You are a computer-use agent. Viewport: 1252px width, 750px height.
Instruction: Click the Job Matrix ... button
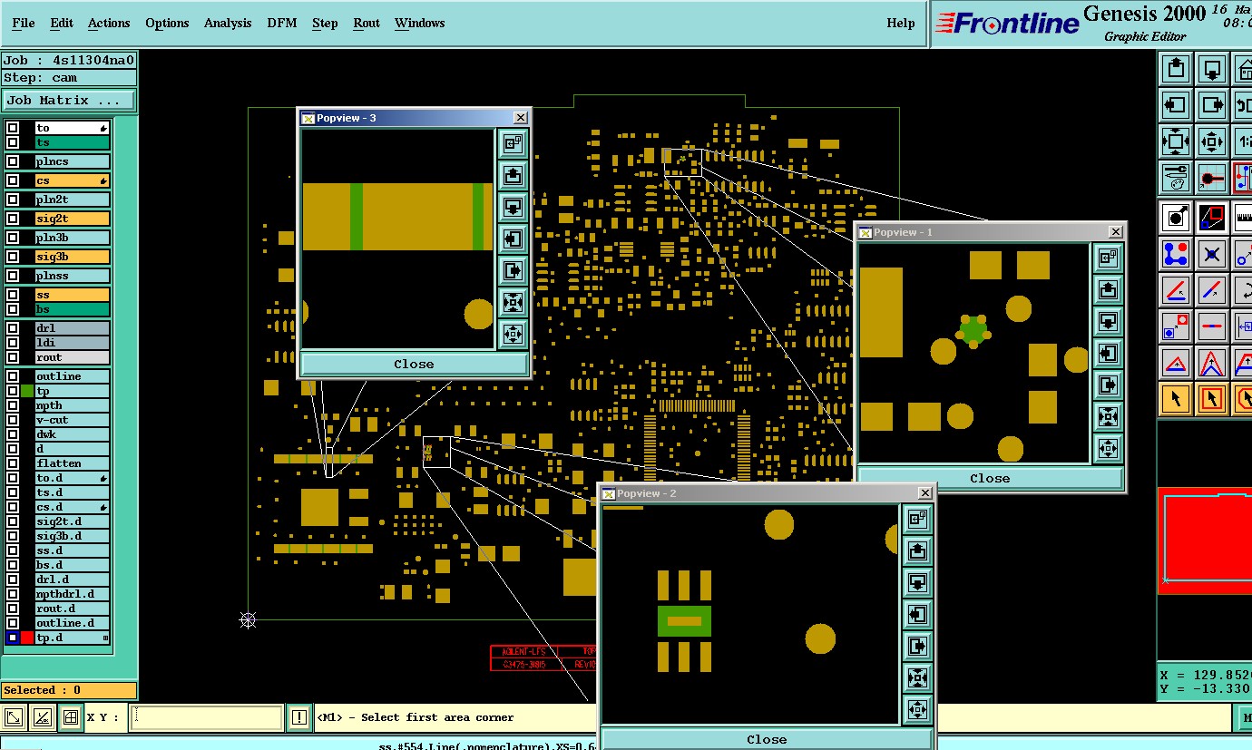click(69, 101)
